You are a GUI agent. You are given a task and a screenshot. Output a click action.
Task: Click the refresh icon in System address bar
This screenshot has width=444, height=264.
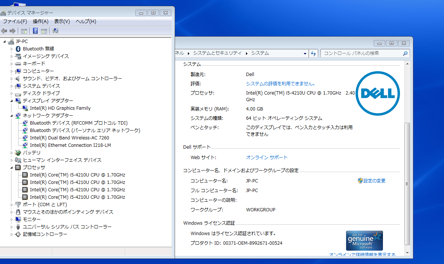click(x=314, y=53)
